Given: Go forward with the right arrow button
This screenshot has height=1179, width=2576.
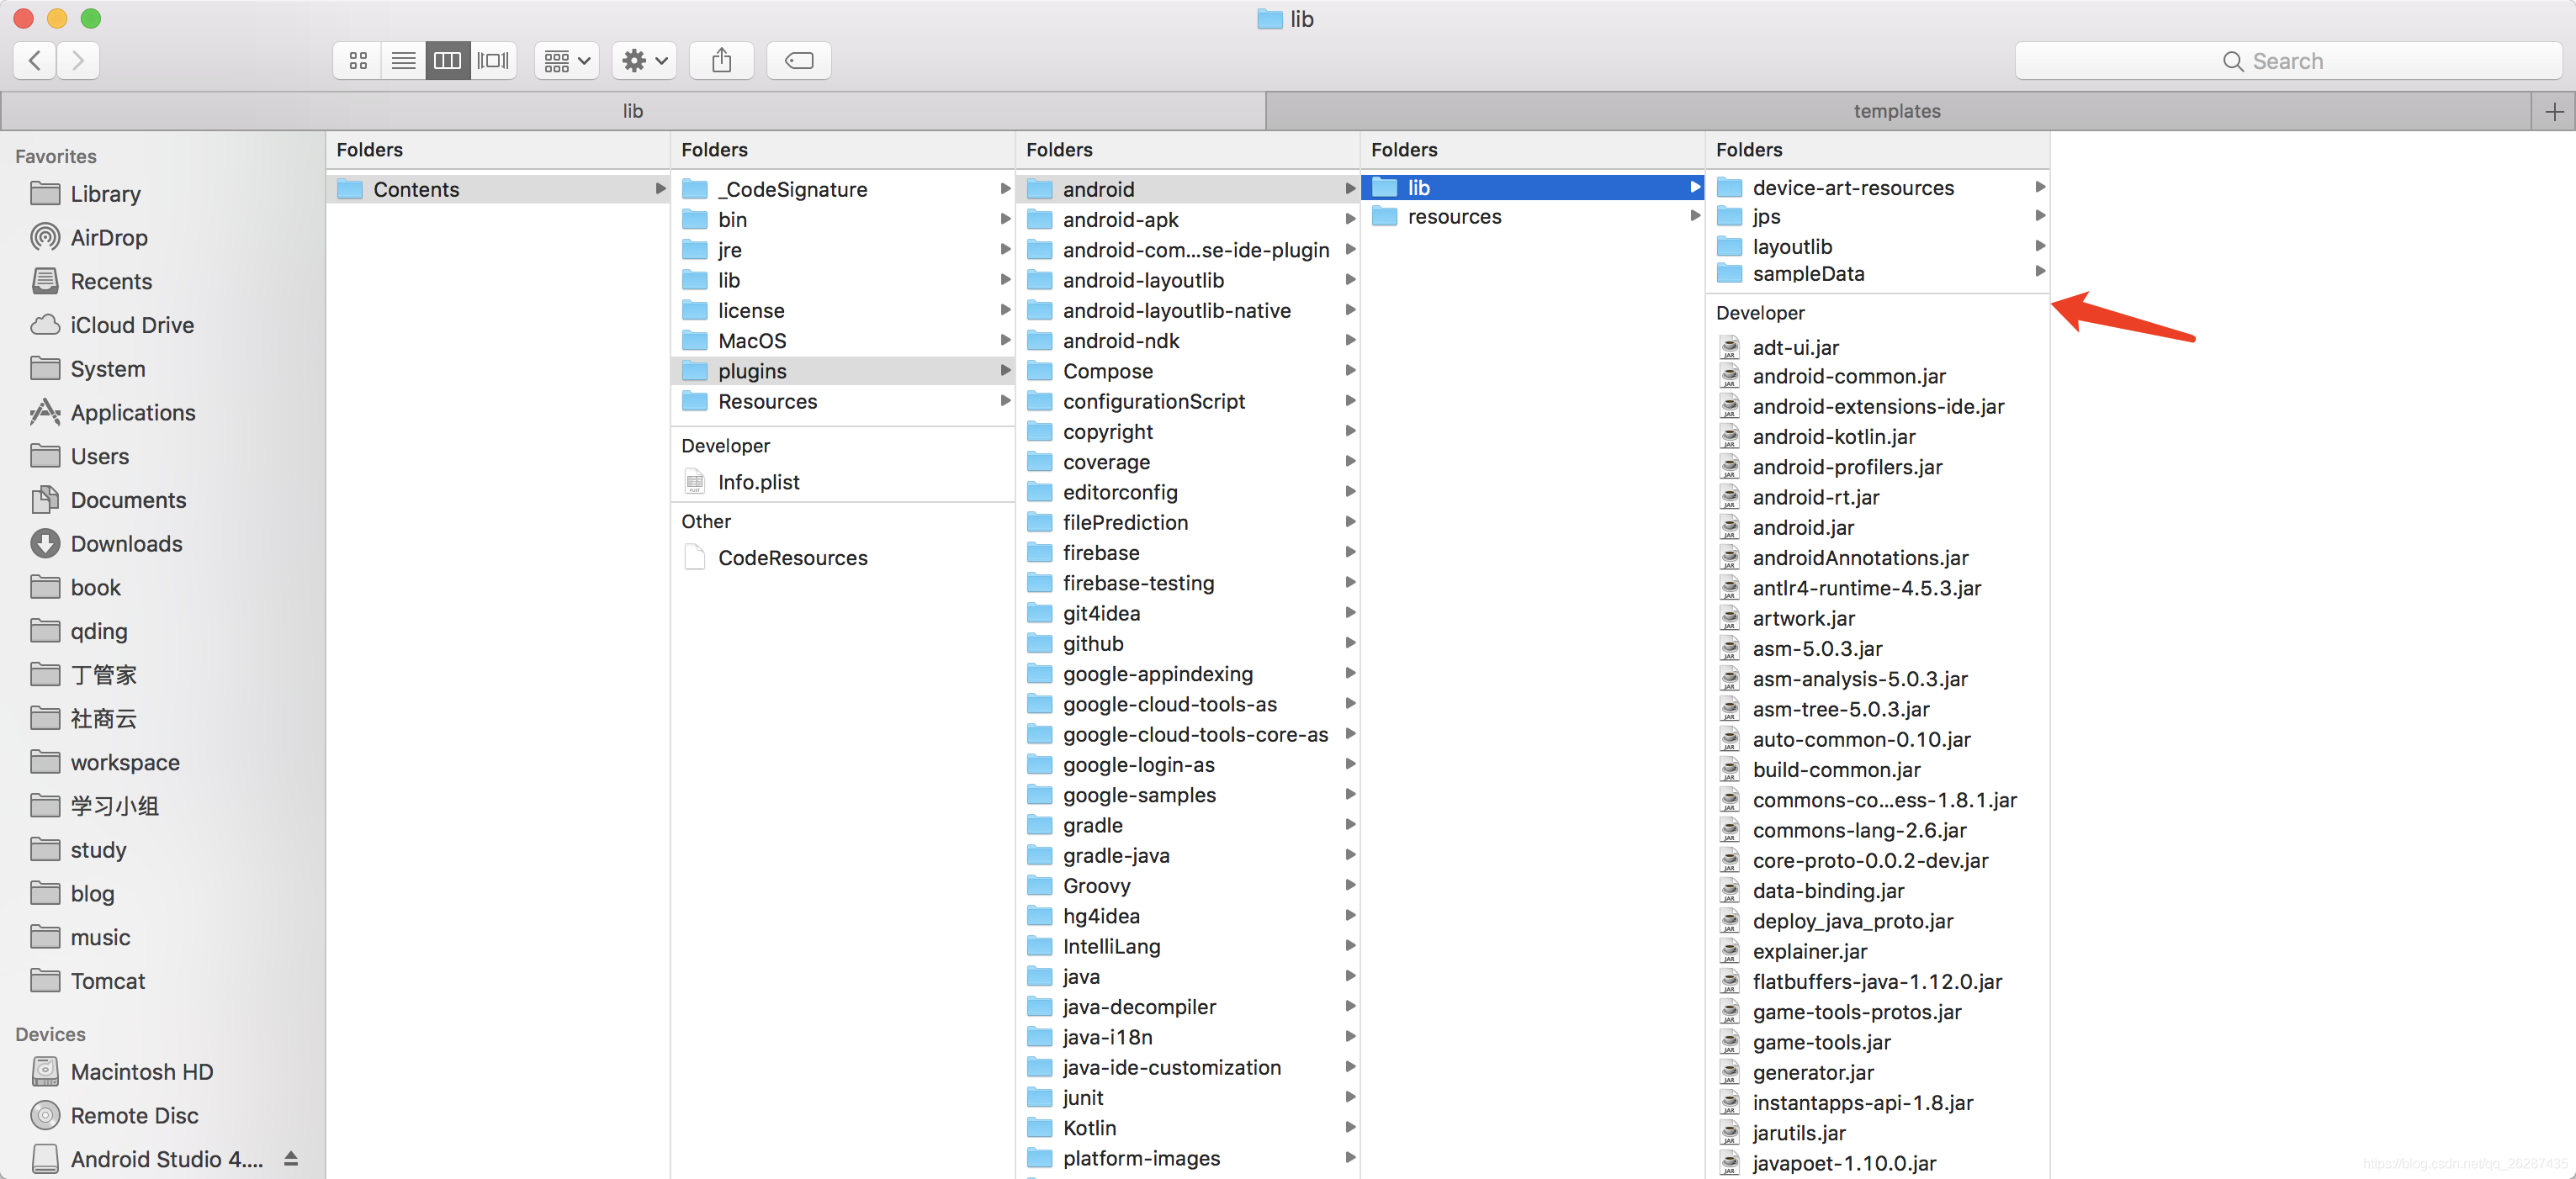Looking at the screenshot, I should (78, 61).
